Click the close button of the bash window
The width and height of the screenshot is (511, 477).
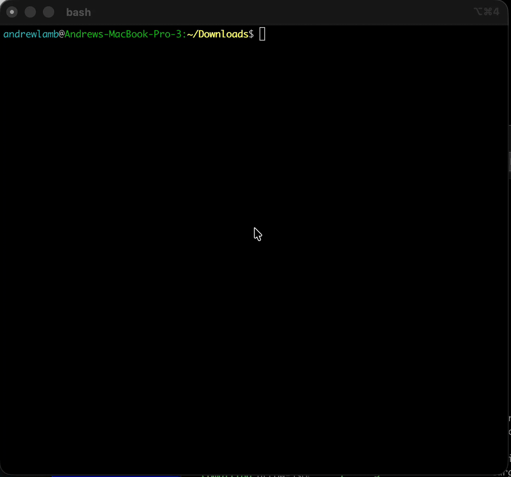12,12
